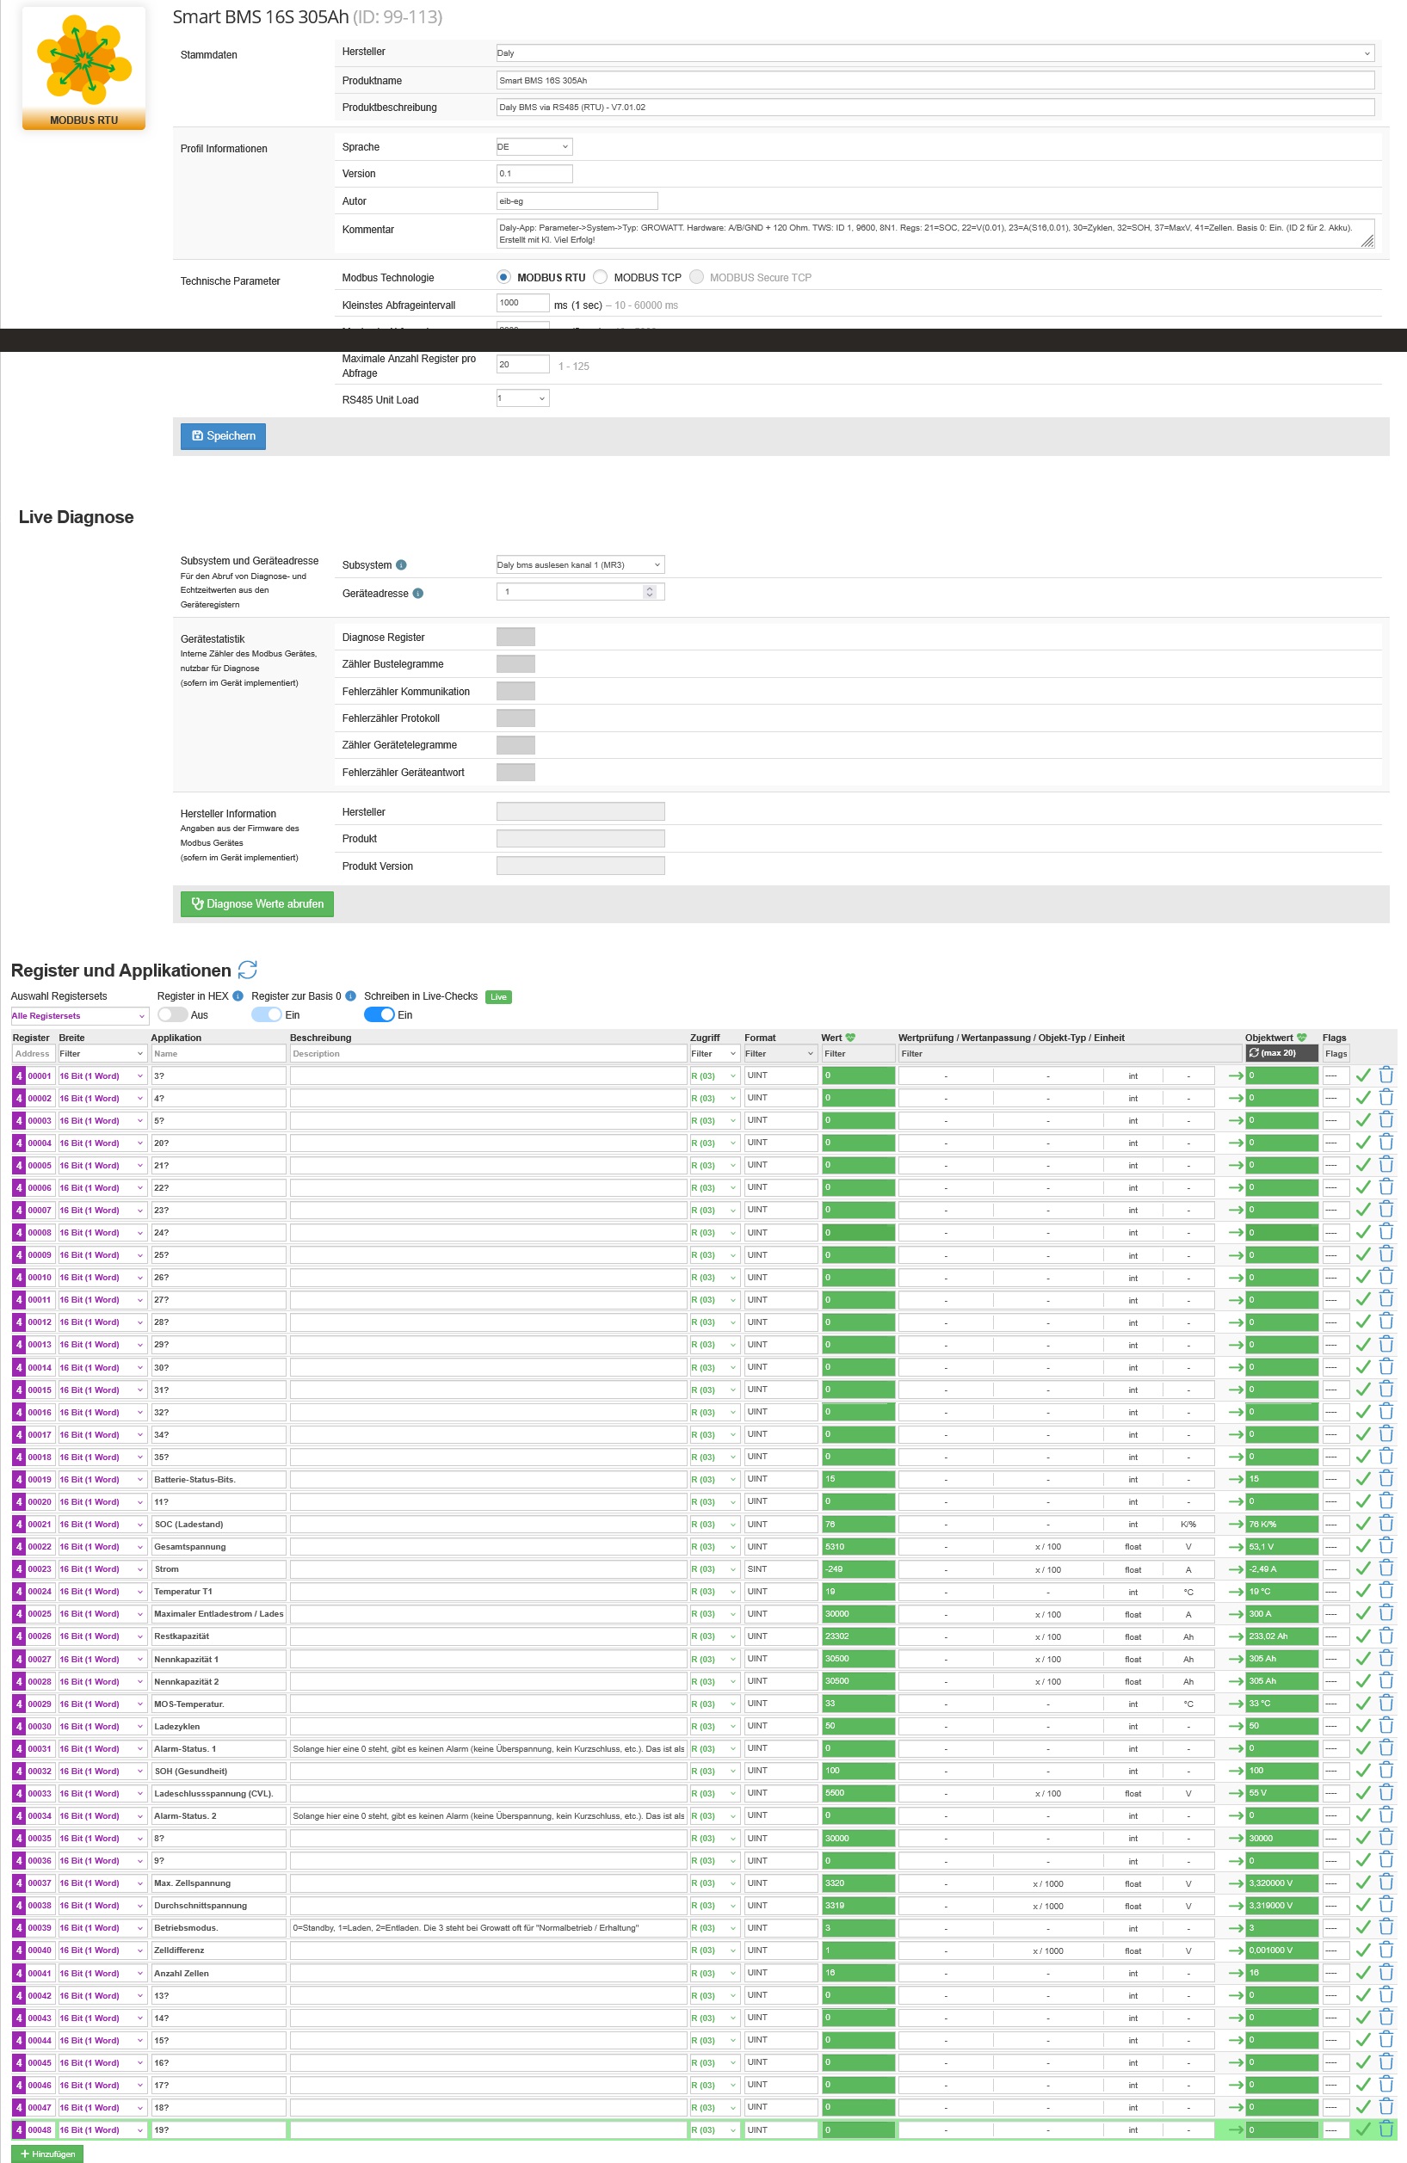The image size is (1407, 2163).
Task: Click into the Produktname text field
Action: 934,81
